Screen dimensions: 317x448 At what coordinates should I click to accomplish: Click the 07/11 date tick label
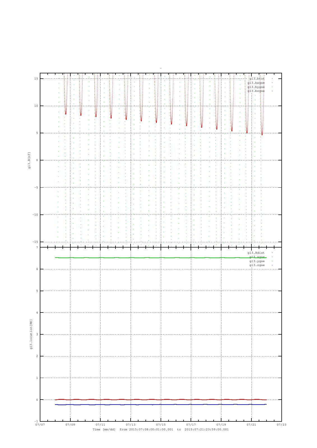pos(100,425)
